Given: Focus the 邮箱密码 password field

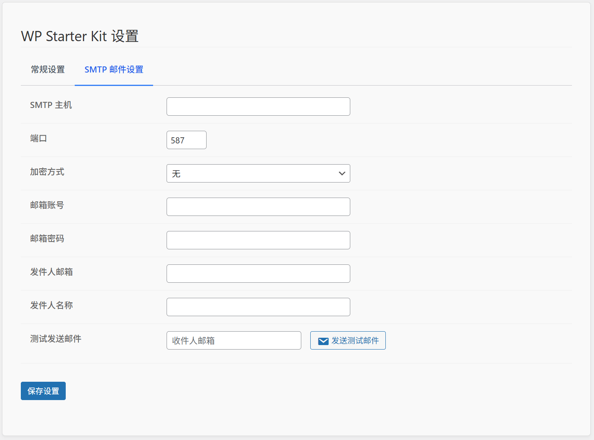Looking at the screenshot, I should [258, 240].
